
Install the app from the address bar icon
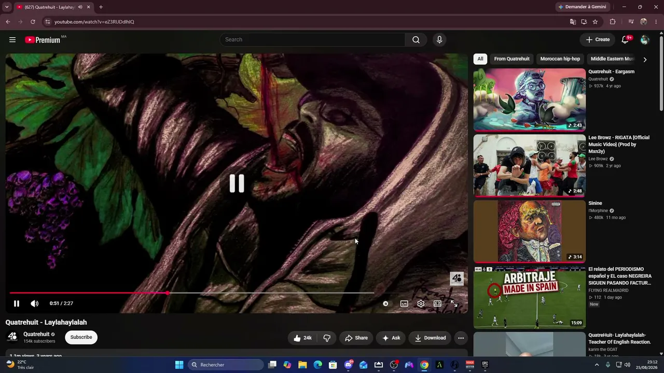pyautogui.click(x=584, y=22)
